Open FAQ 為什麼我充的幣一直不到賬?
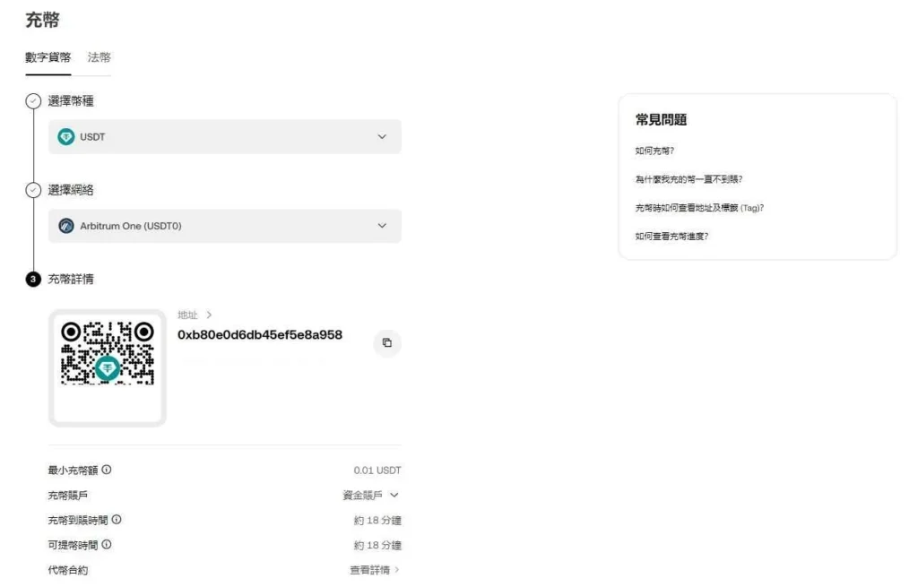The image size is (918, 587). point(688,179)
